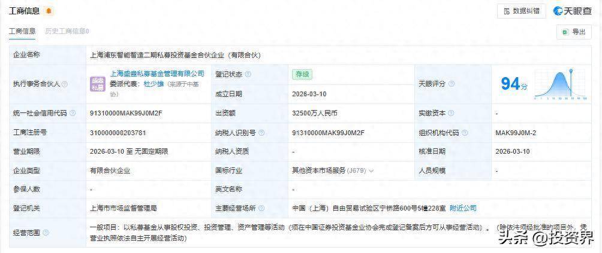Click the 导出 export button
Image resolution: width=602 pixels, height=253 pixels.
(574, 32)
